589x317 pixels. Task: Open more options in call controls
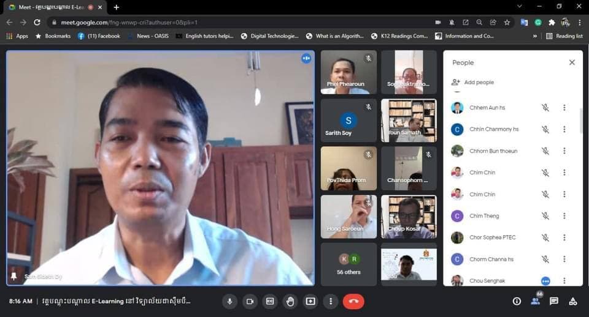coord(331,301)
